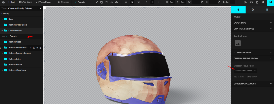Screen dimensions: 274x104
Task: Toggle layer visibility eye icon
Action: tap(116, 2)
